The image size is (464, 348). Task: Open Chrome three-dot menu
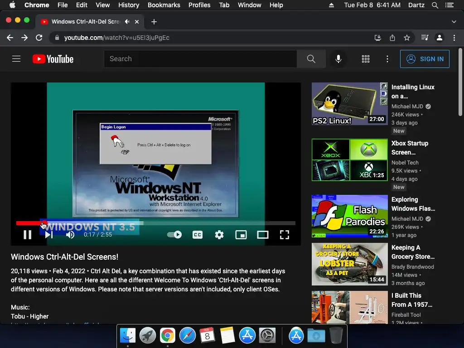[x=454, y=38]
